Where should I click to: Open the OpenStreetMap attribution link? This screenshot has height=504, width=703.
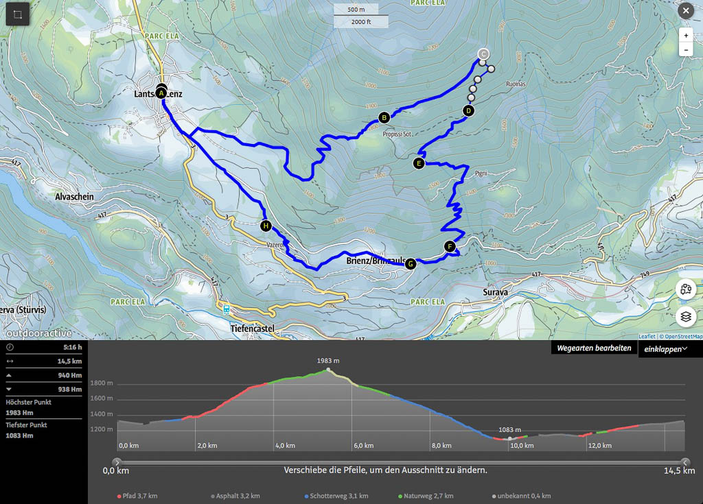[681, 337]
